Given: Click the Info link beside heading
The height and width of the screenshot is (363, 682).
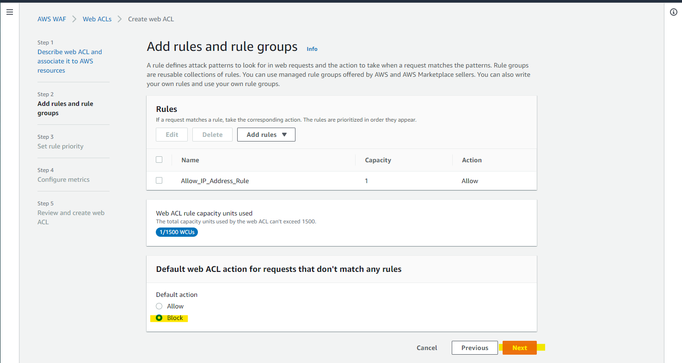Looking at the screenshot, I should pyautogui.click(x=312, y=49).
